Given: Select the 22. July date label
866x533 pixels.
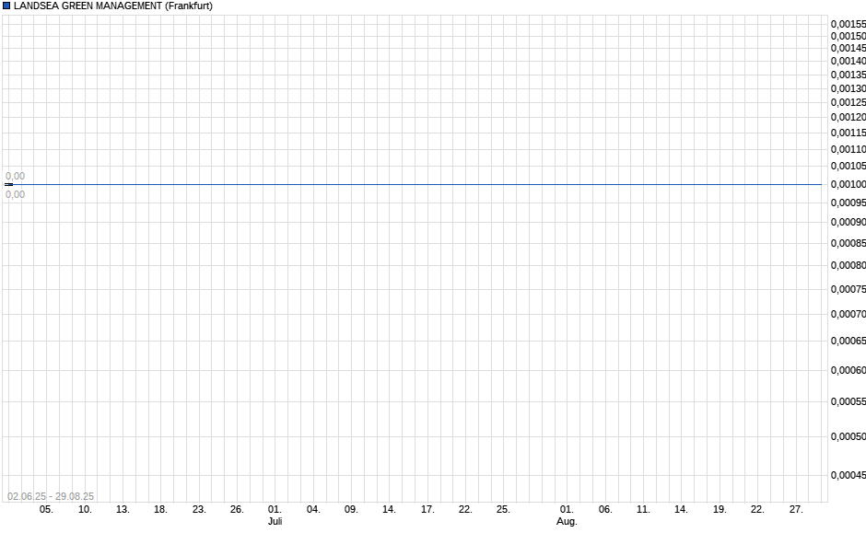Looking at the screenshot, I should tap(465, 508).
